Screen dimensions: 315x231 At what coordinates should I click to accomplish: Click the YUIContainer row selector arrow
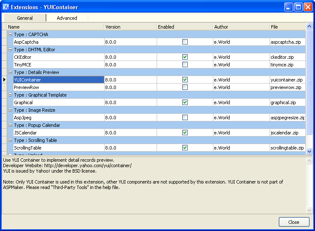click(x=5, y=80)
